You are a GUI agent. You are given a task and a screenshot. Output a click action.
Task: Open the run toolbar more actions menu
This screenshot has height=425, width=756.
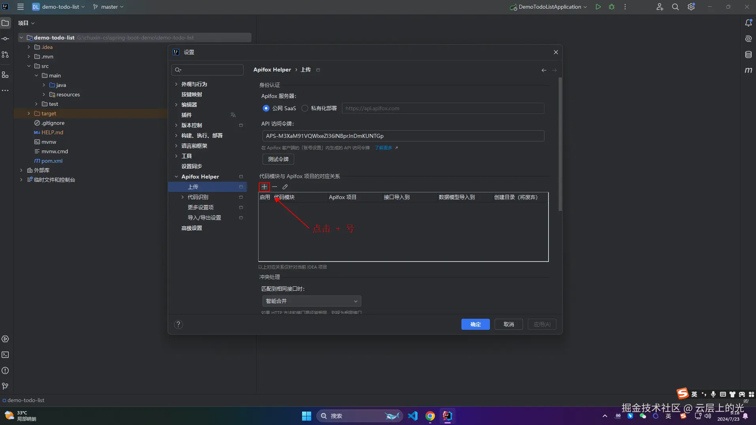(x=625, y=7)
